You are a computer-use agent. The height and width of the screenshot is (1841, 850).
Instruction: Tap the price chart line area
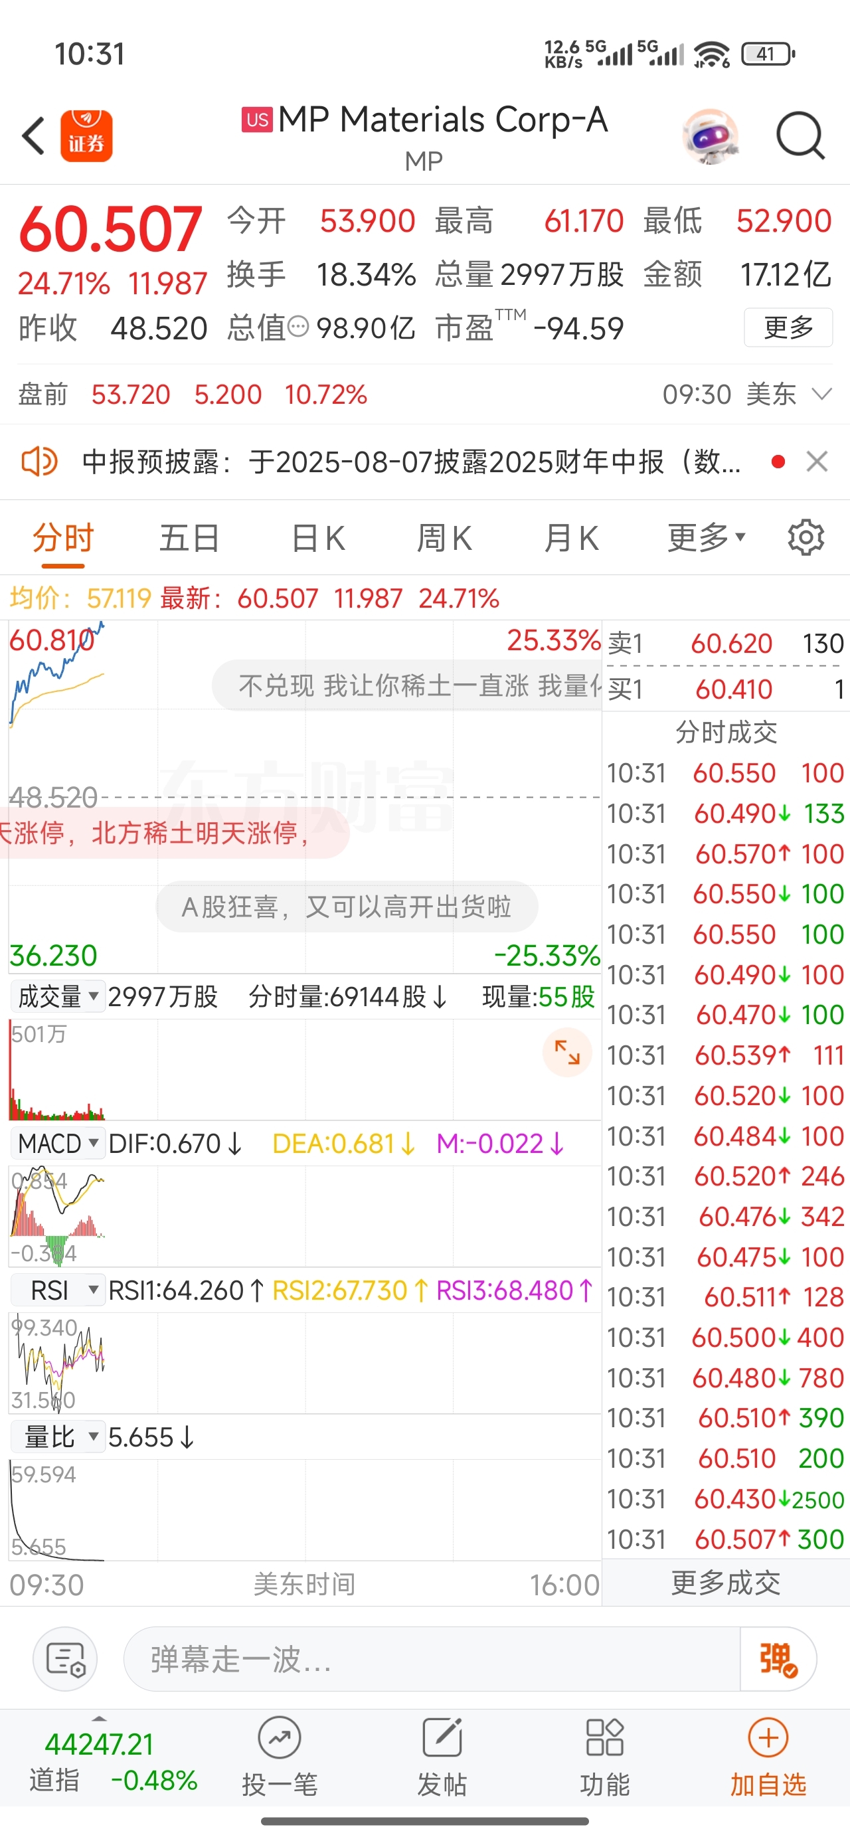(305, 797)
